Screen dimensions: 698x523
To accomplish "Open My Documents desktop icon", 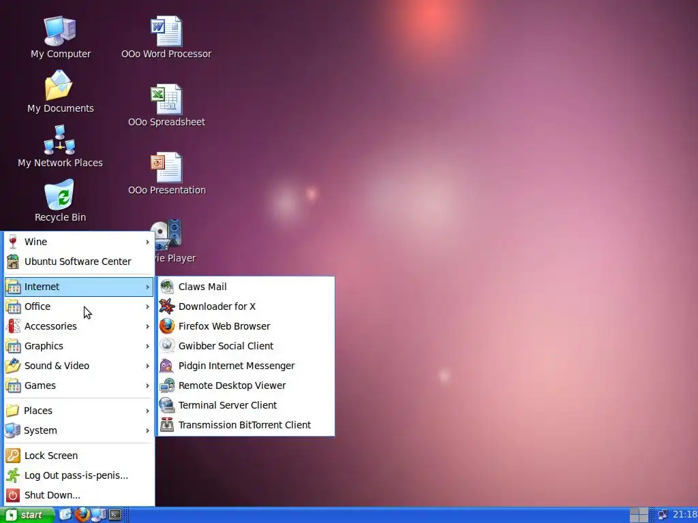I will [60, 92].
